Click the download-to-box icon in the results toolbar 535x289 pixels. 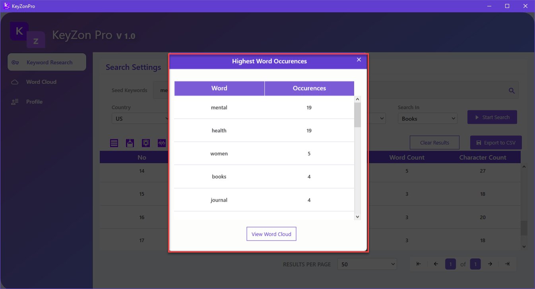tap(130, 143)
